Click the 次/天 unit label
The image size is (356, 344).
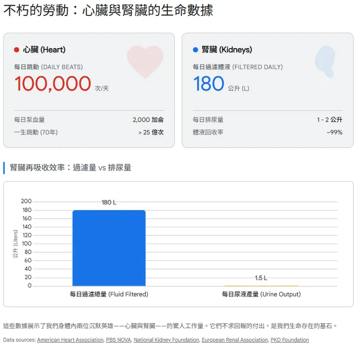pyautogui.click(x=102, y=88)
